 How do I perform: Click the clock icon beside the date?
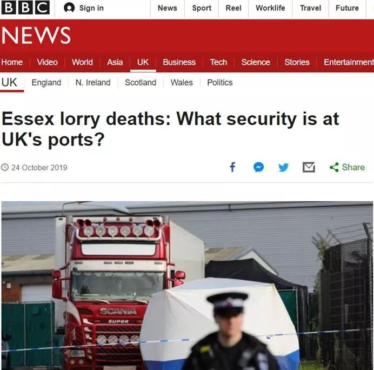tap(5, 167)
